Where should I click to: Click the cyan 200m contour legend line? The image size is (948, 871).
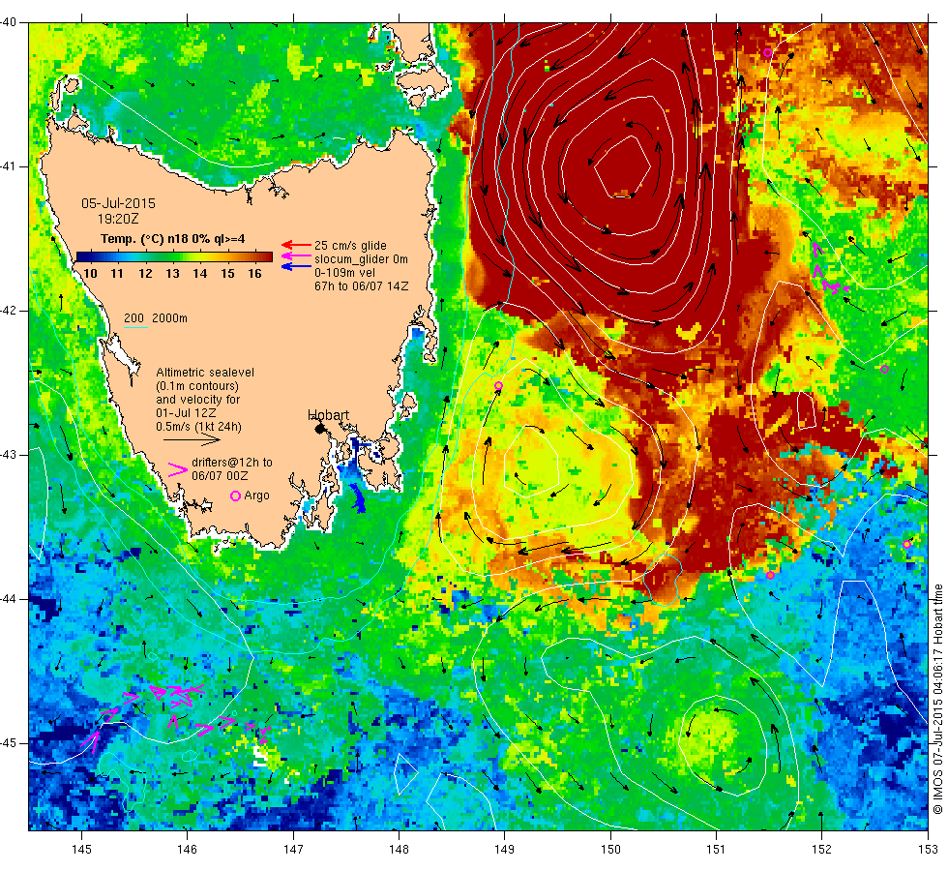pos(136,328)
